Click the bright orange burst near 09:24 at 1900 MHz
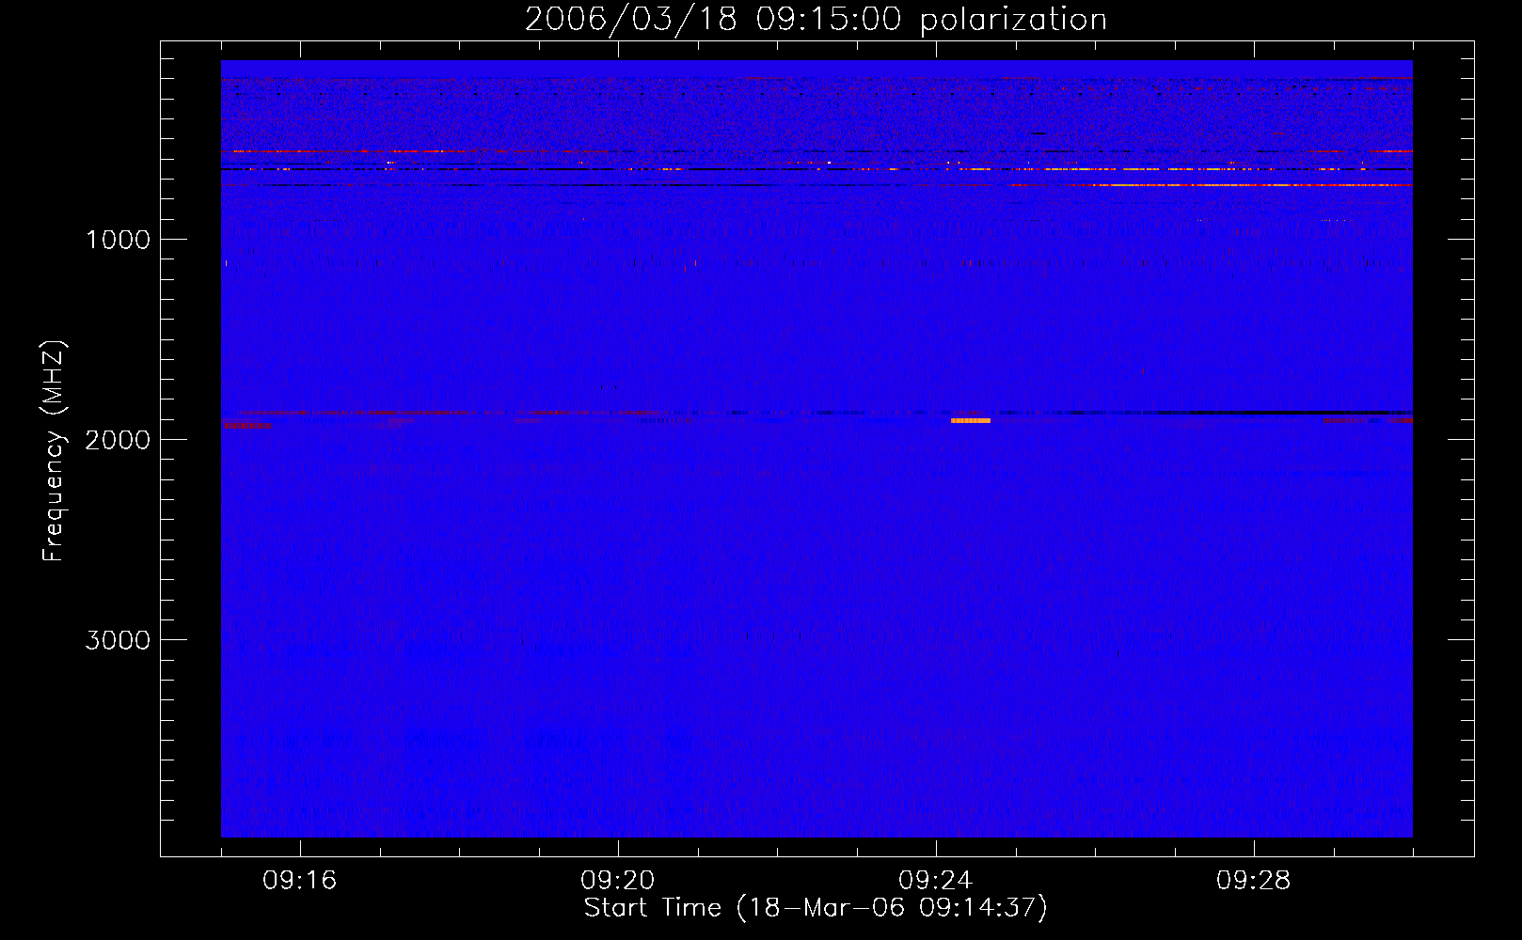The height and width of the screenshot is (940, 1522). click(971, 420)
